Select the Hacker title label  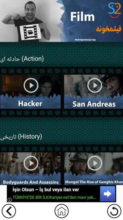point(30,104)
